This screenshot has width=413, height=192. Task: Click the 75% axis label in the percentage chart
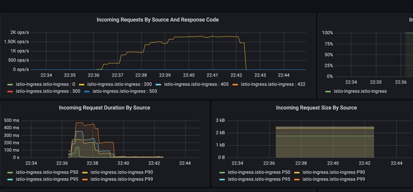pyautogui.click(x=329, y=44)
